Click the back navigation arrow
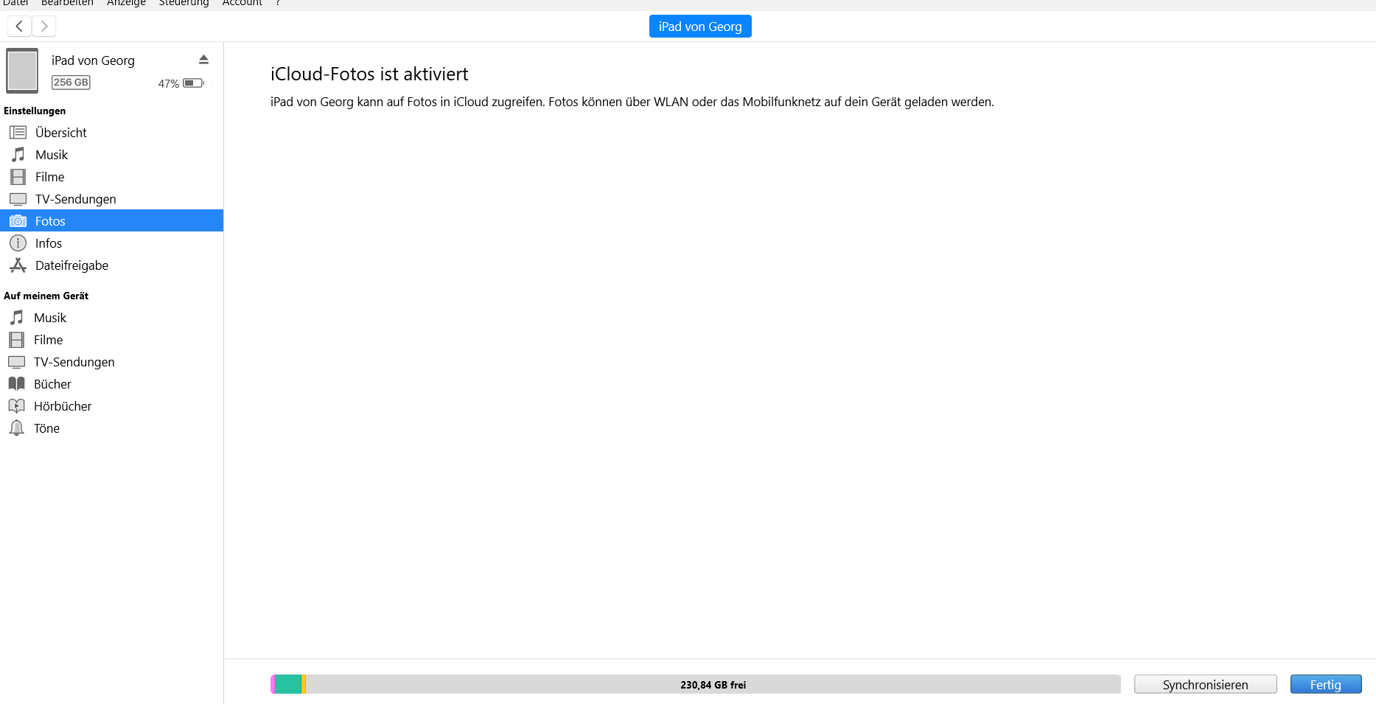Viewport: 1376px width, 704px height. (x=19, y=27)
